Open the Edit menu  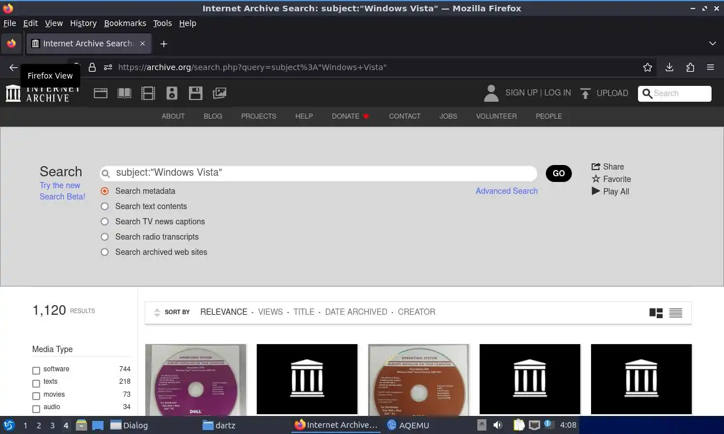pos(31,23)
